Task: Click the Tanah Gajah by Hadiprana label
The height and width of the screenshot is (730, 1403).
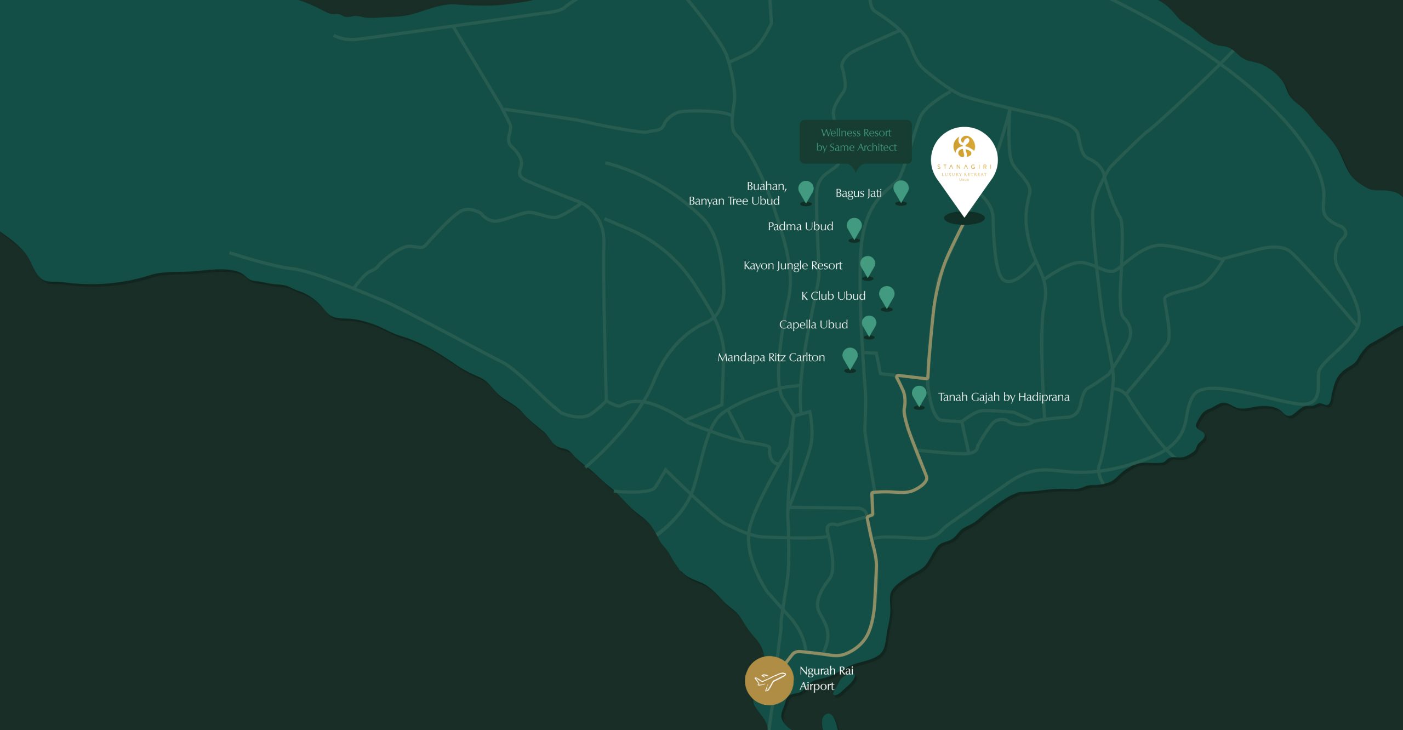Action: pyautogui.click(x=1003, y=397)
